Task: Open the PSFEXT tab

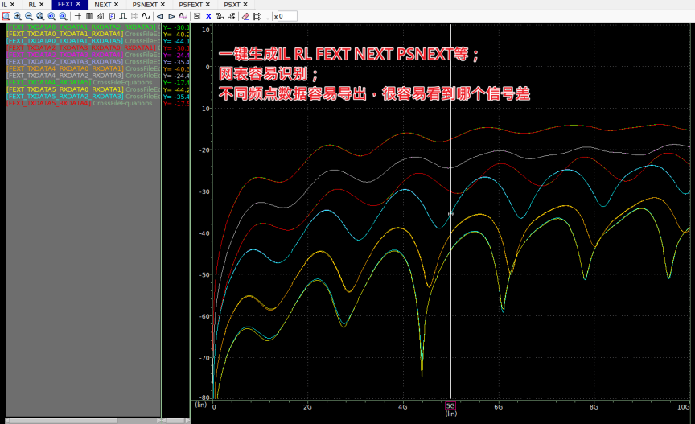Action: click(191, 5)
